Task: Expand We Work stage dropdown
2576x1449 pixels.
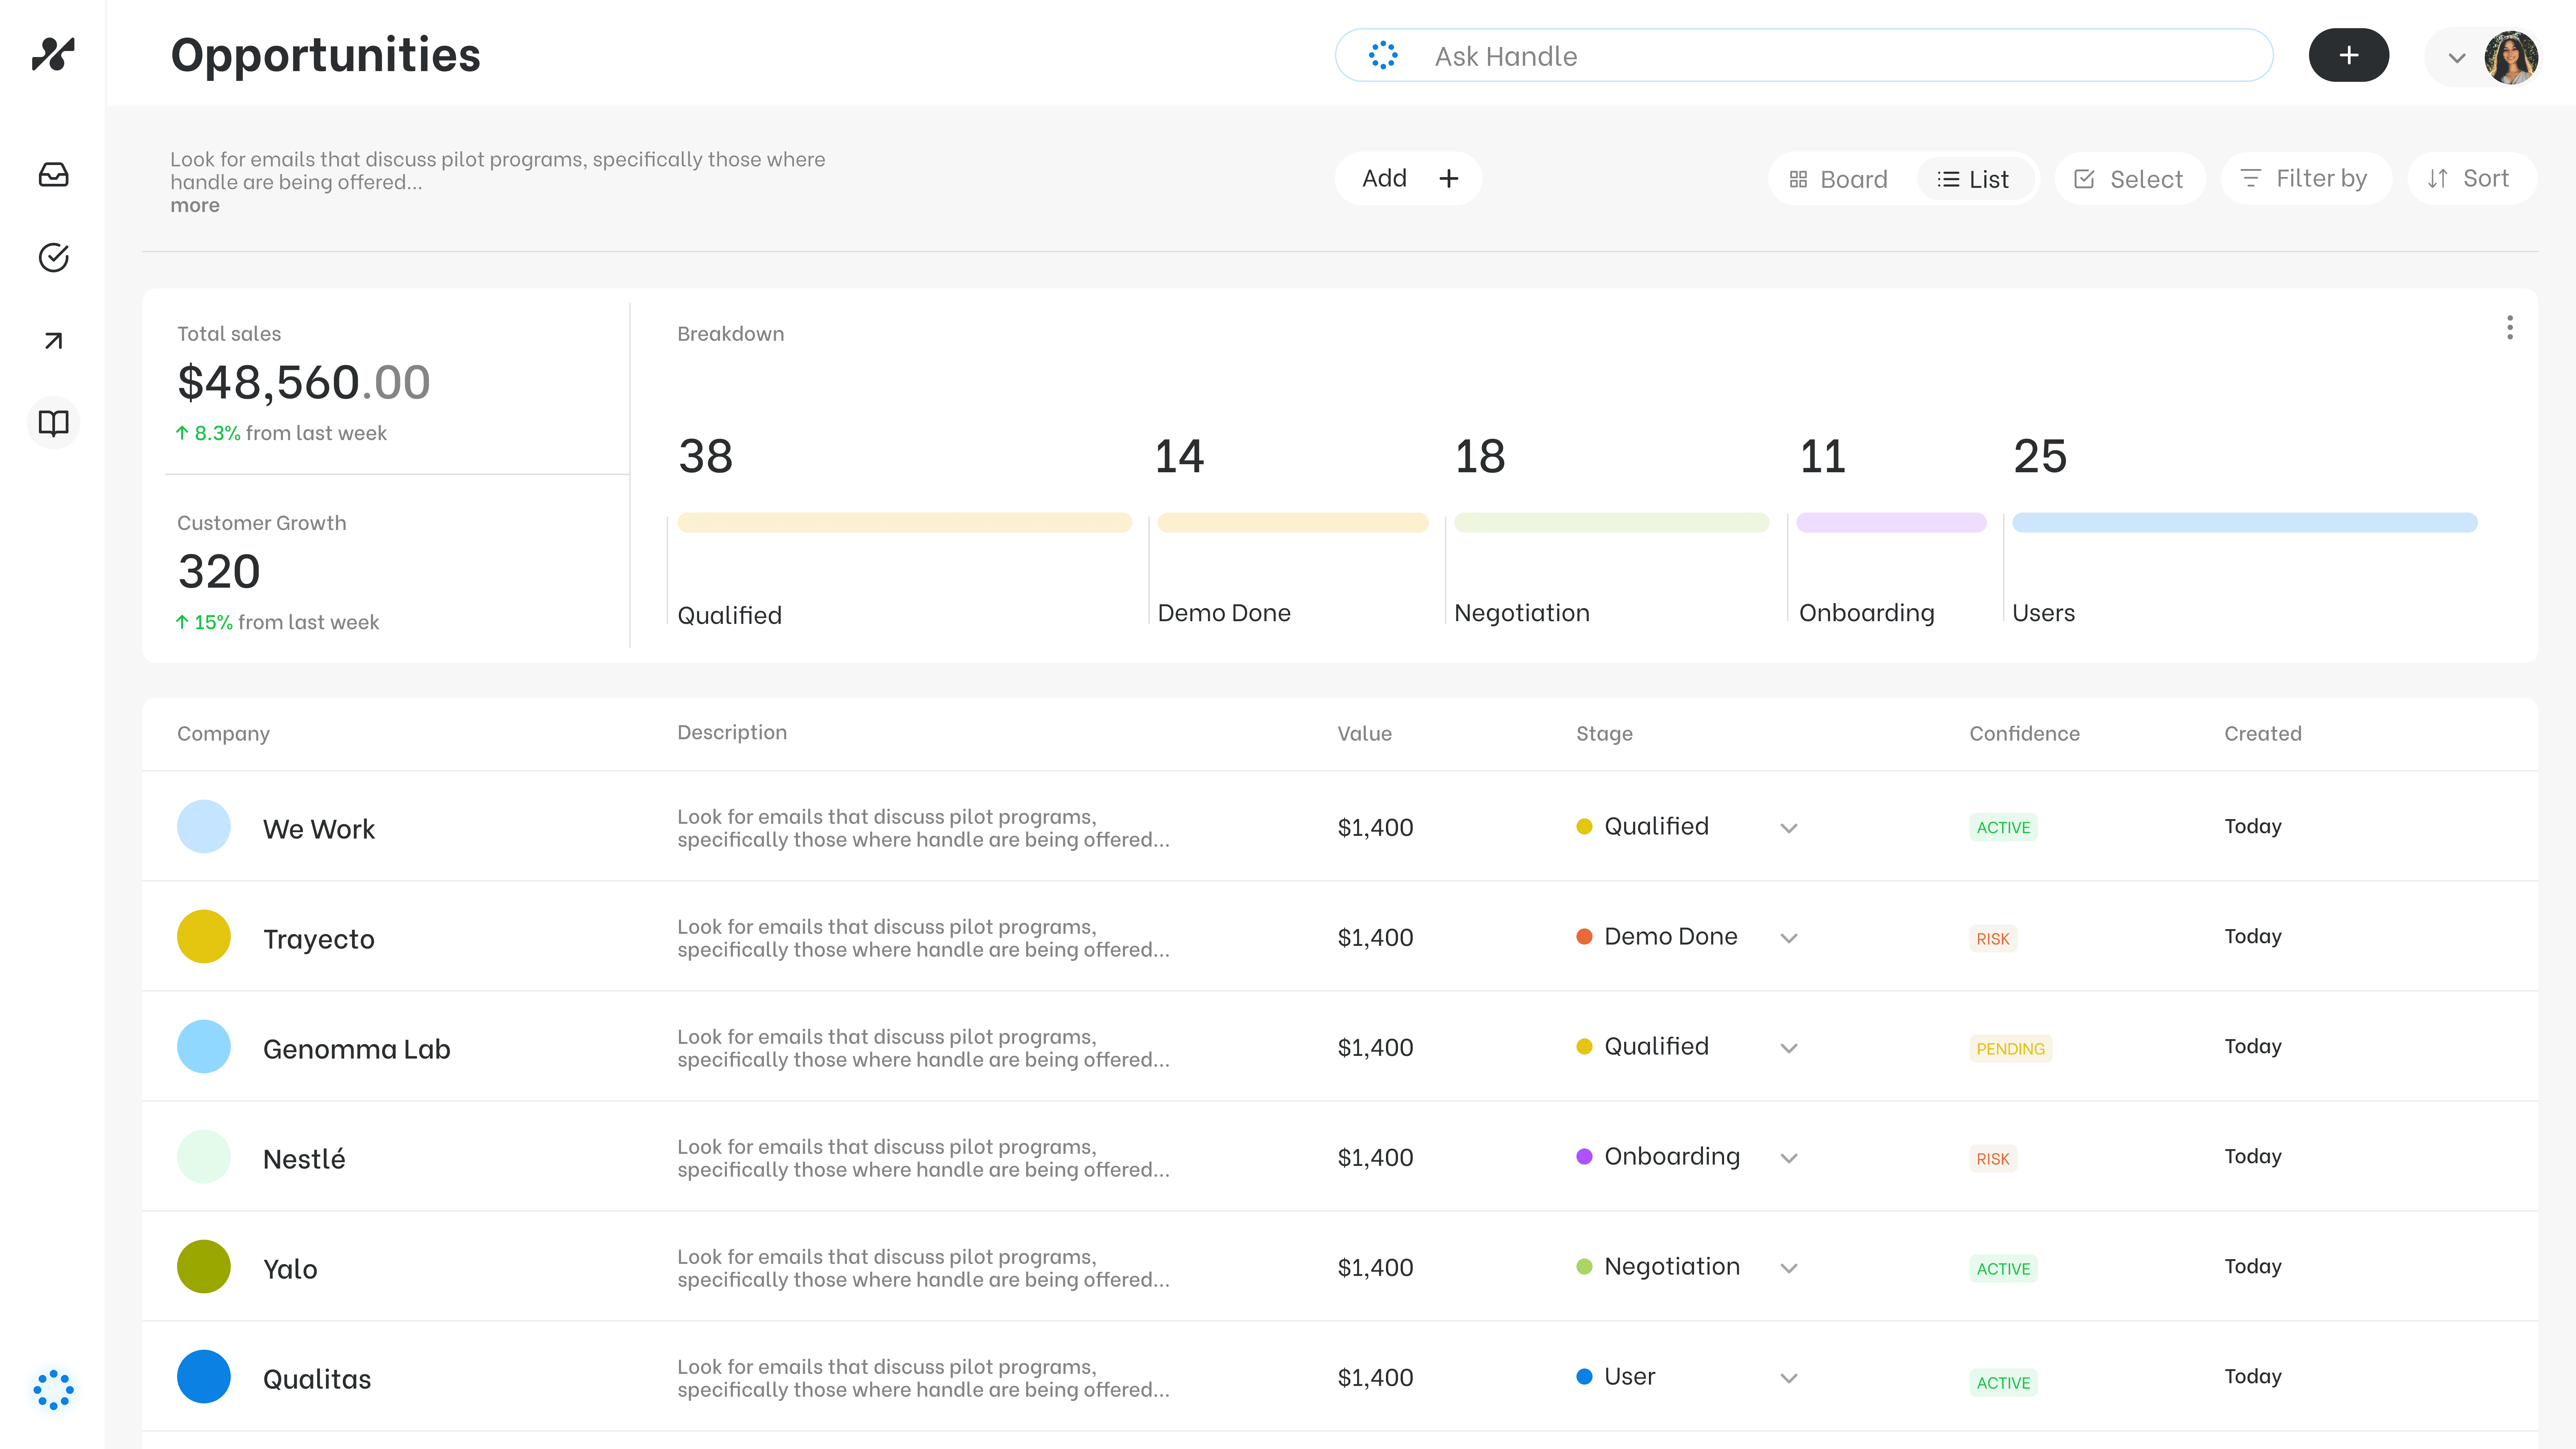Action: point(1789,828)
